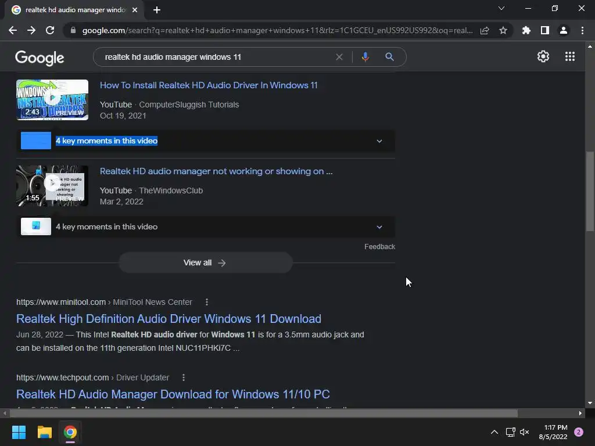Submit search using the magnifier icon
Screen dimensions: 595x446
[x=389, y=57]
